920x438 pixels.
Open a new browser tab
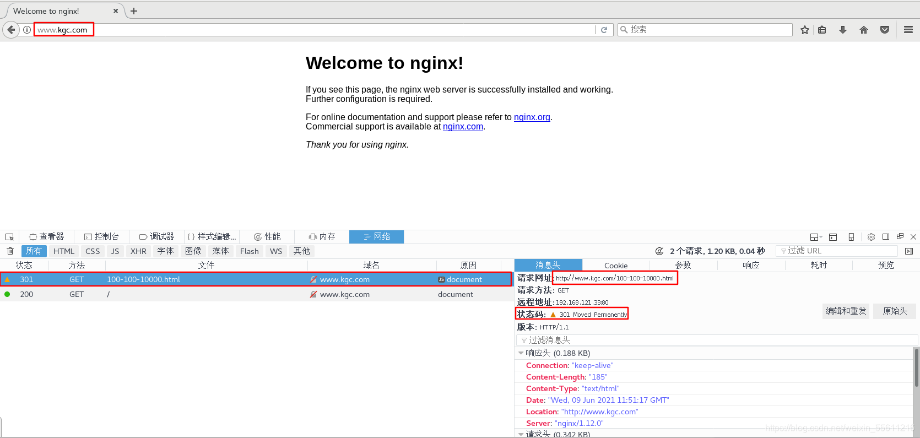pyautogui.click(x=134, y=11)
